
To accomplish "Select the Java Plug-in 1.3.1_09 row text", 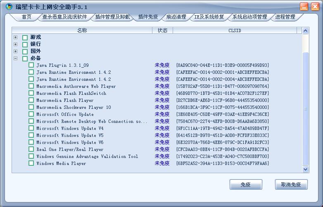I will [63, 66].
